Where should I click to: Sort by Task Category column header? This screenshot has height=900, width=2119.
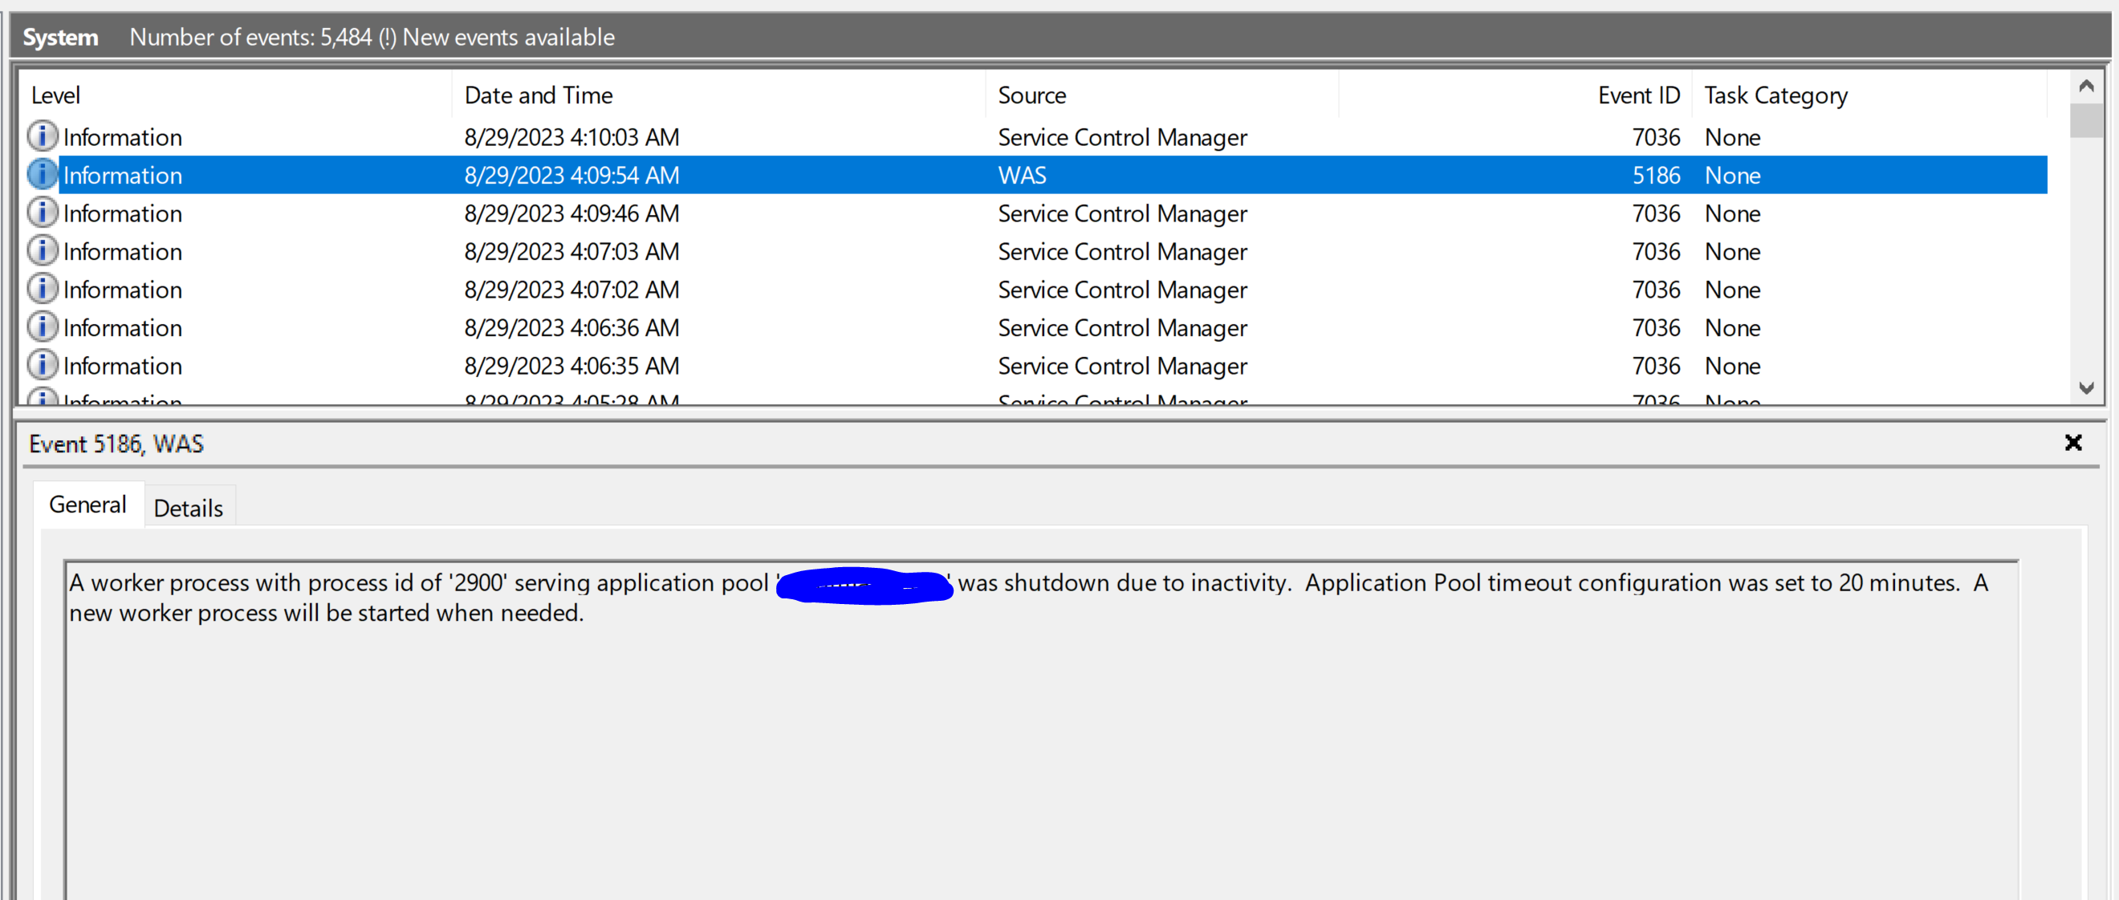(1775, 95)
